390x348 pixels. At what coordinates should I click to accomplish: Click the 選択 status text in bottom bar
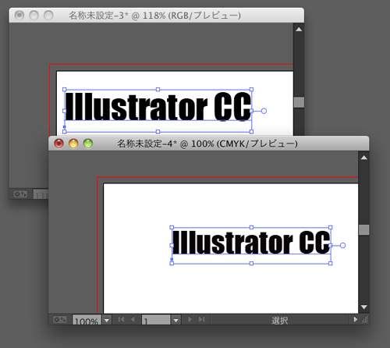click(x=280, y=321)
